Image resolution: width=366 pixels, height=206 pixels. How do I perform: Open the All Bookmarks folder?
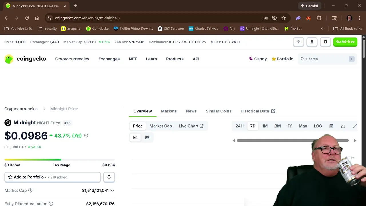(x=348, y=29)
